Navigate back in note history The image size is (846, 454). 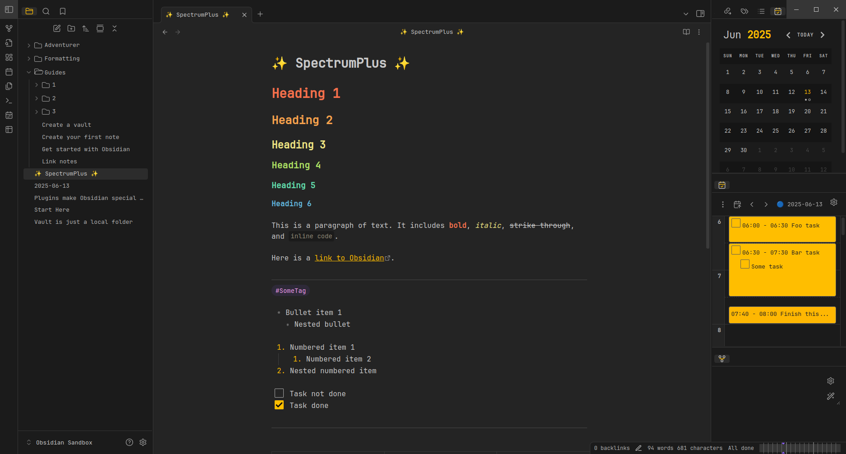pos(165,32)
